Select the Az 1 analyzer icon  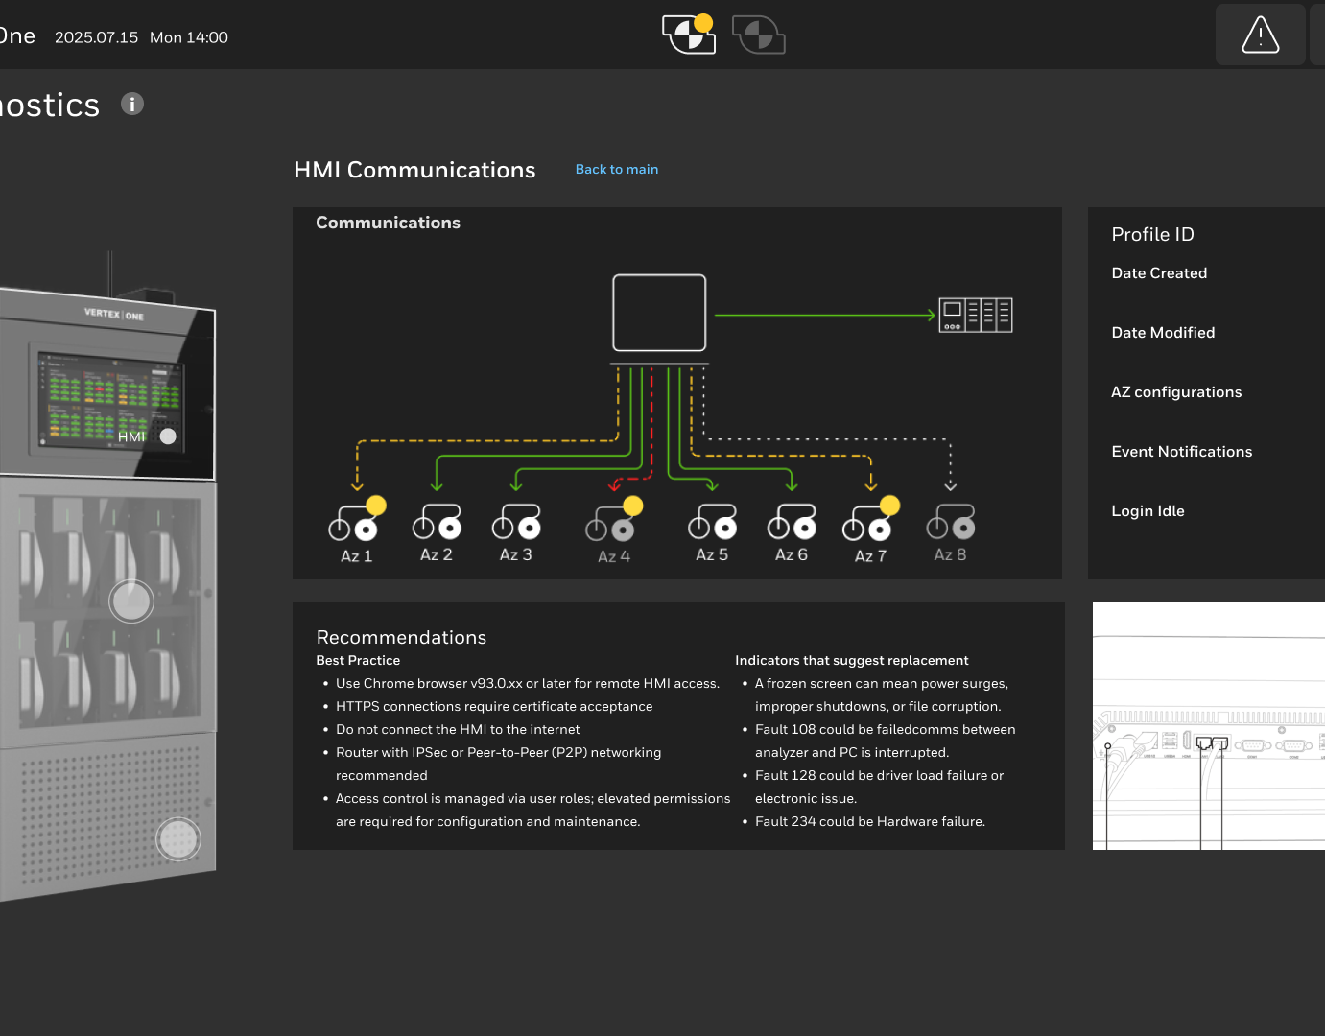356,521
